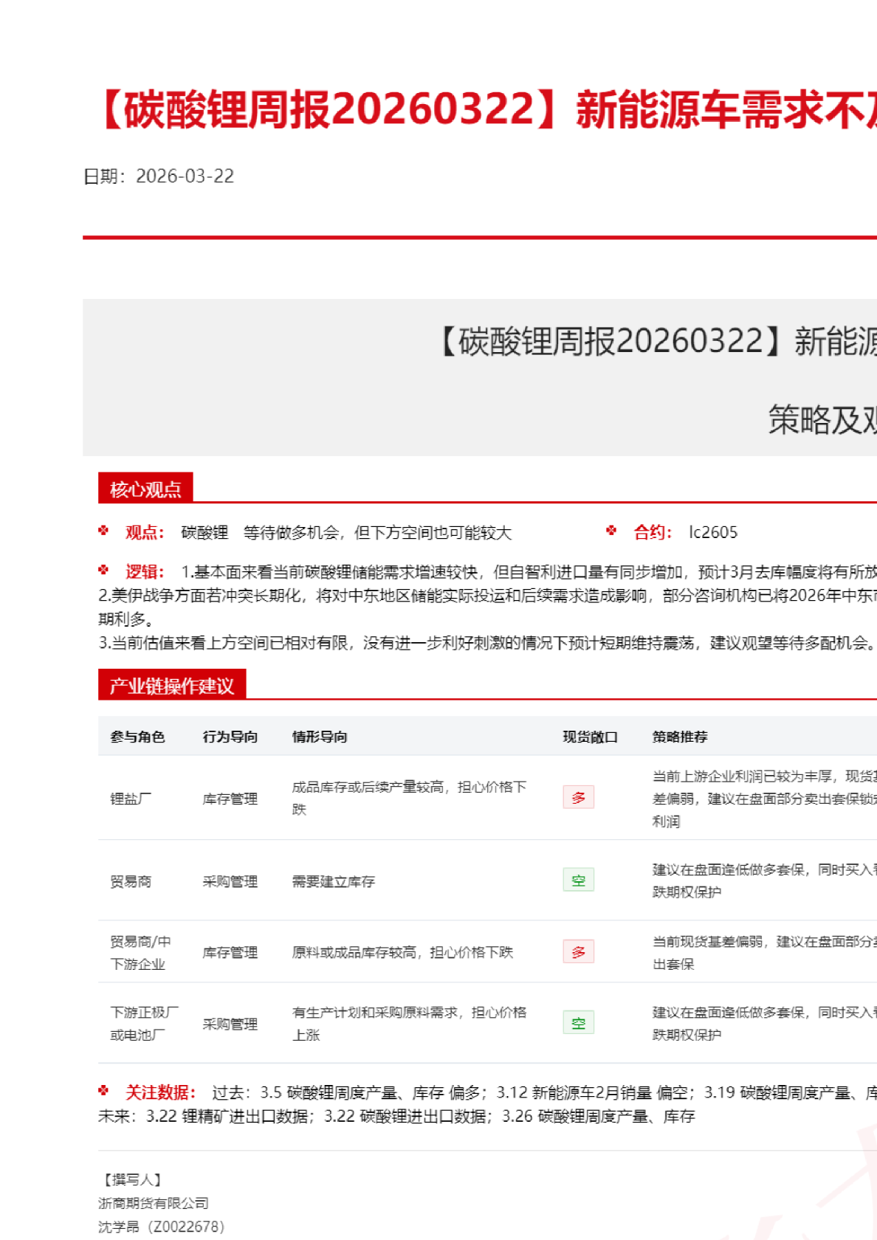Viewport: 877px width, 1240px height.
Task: Click the date 2026-03-22
Action: coord(185,176)
